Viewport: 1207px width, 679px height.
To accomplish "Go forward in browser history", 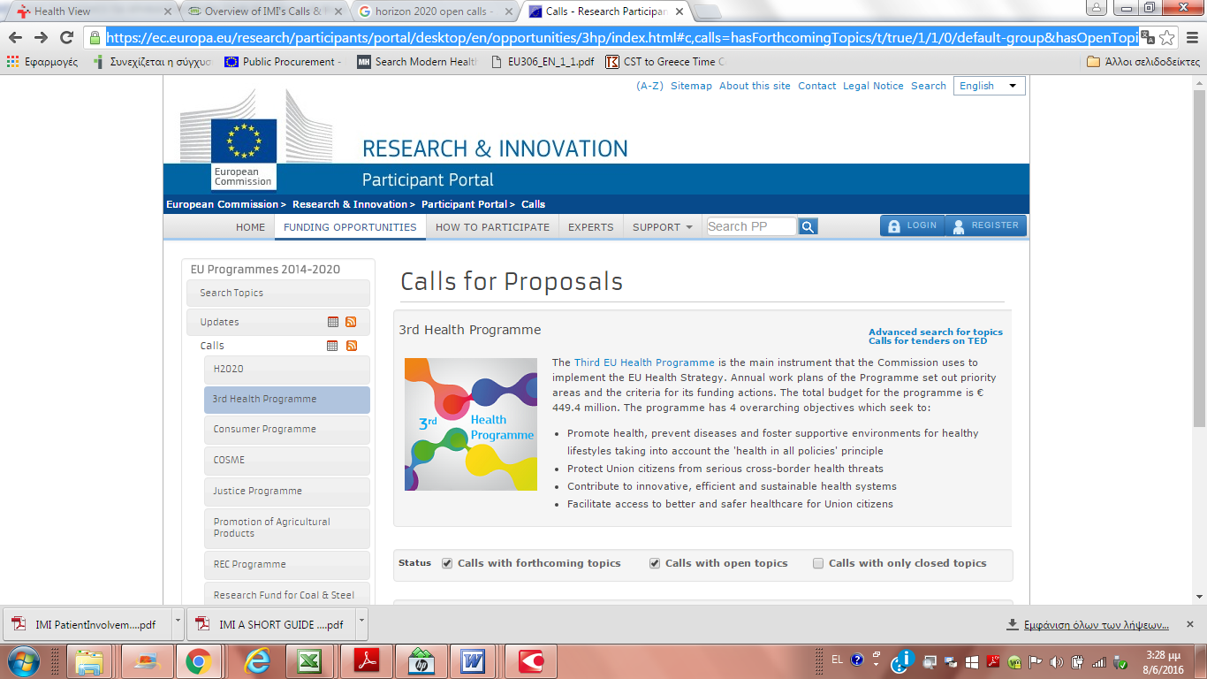I will pyautogui.click(x=41, y=37).
